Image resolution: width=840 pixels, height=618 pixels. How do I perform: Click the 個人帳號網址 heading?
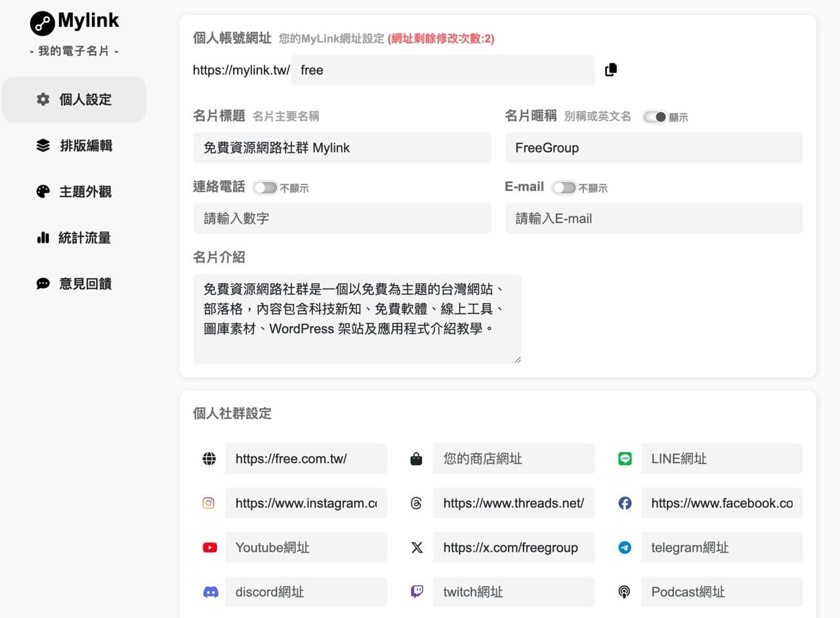point(232,38)
